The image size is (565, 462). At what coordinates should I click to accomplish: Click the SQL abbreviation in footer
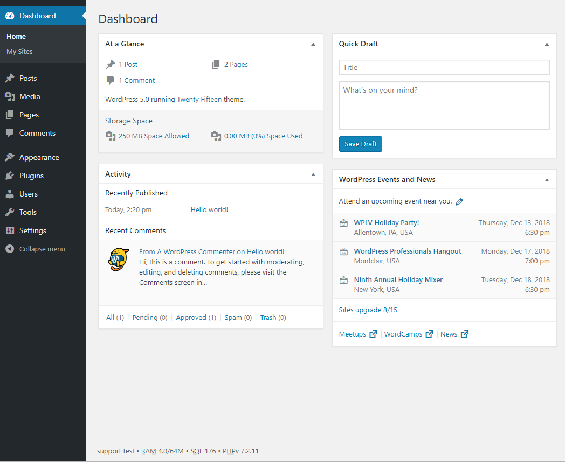(x=196, y=451)
